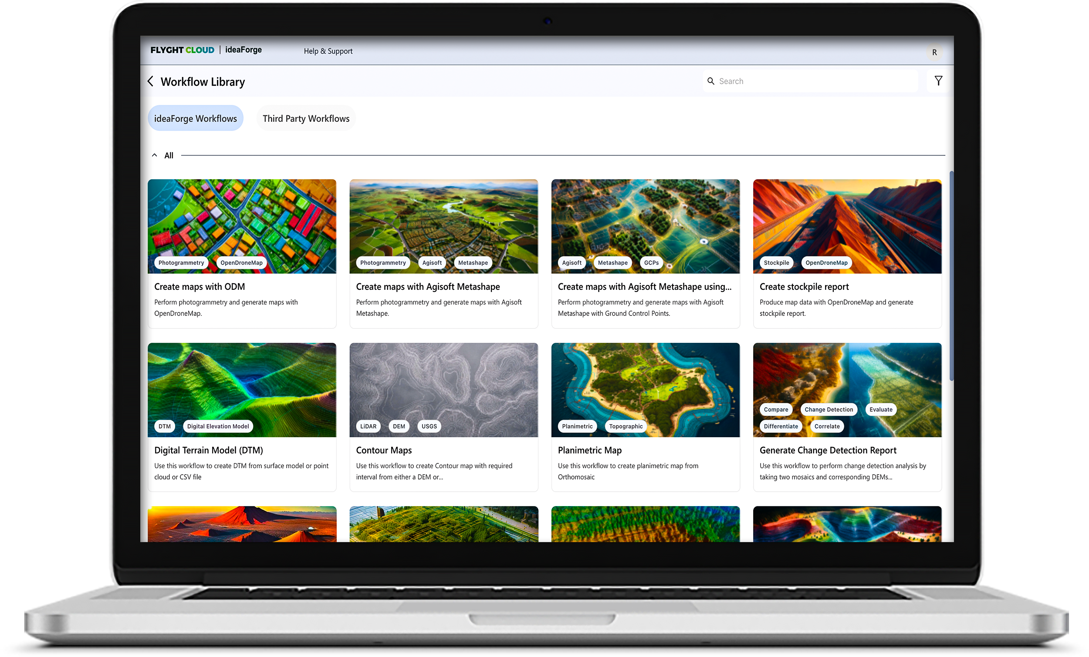1089x657 pixels.
Task: Click the vertical scrollbar on right
Action: (x=951, y=276)
